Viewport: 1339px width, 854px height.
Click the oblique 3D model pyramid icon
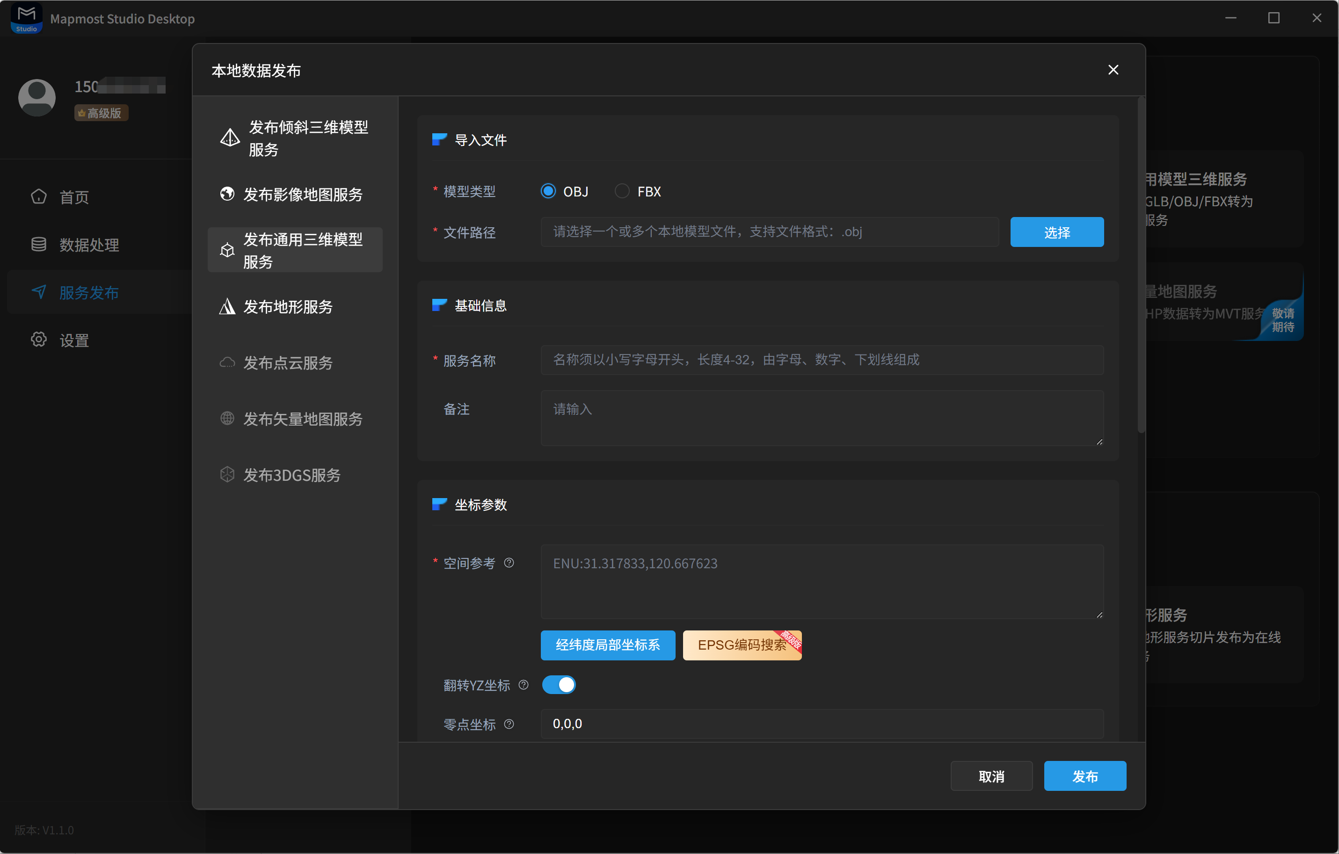pos(230,138)
